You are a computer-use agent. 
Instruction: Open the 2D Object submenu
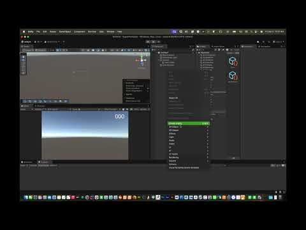tap(189, 127)
